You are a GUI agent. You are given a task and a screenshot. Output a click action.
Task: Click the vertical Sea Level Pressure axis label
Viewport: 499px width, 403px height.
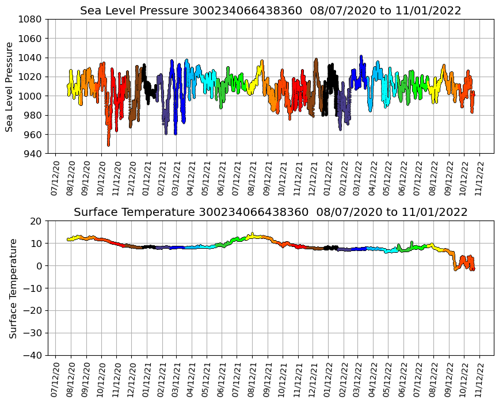[x=9, y=86]
